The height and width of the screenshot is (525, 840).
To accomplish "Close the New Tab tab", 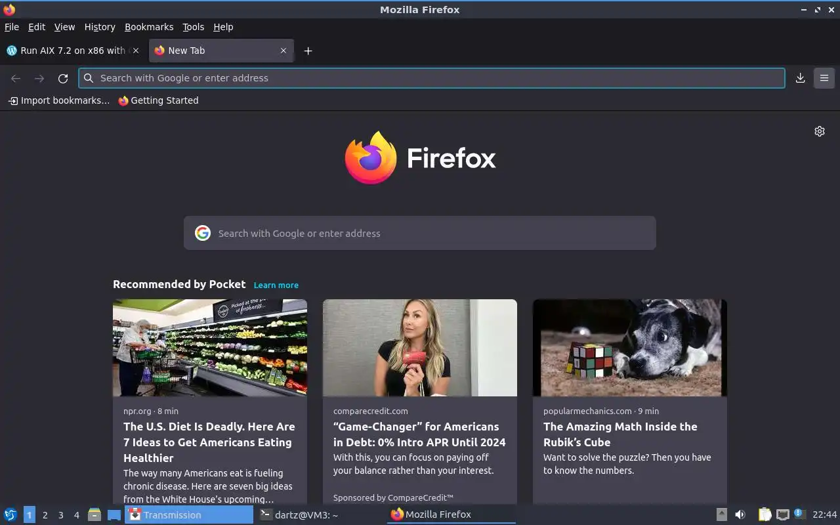I will [x=283, y=51].
